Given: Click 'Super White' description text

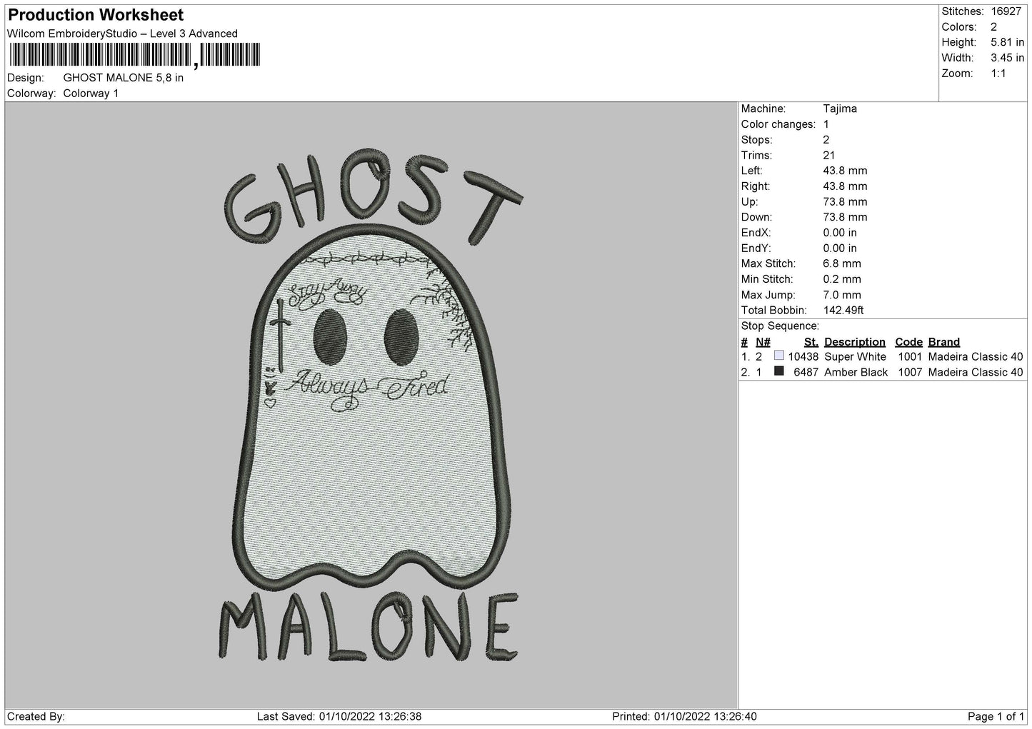Looking at the screenshot, I should click(855, 356).
